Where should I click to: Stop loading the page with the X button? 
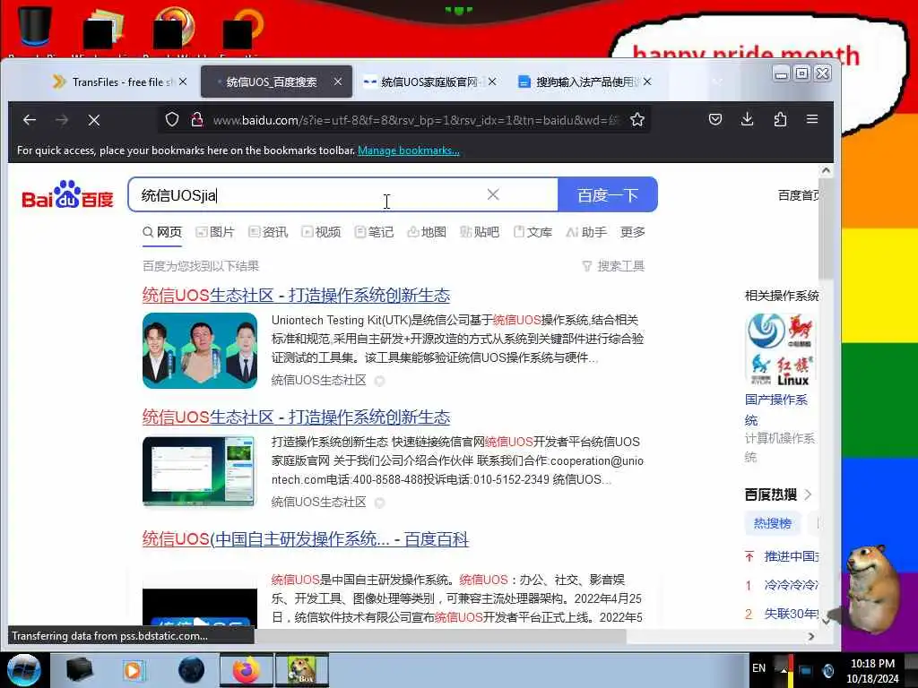pos(93,120)
